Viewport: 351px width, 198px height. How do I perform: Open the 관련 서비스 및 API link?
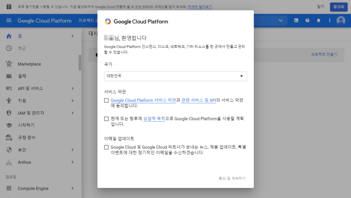click(199, 100)
